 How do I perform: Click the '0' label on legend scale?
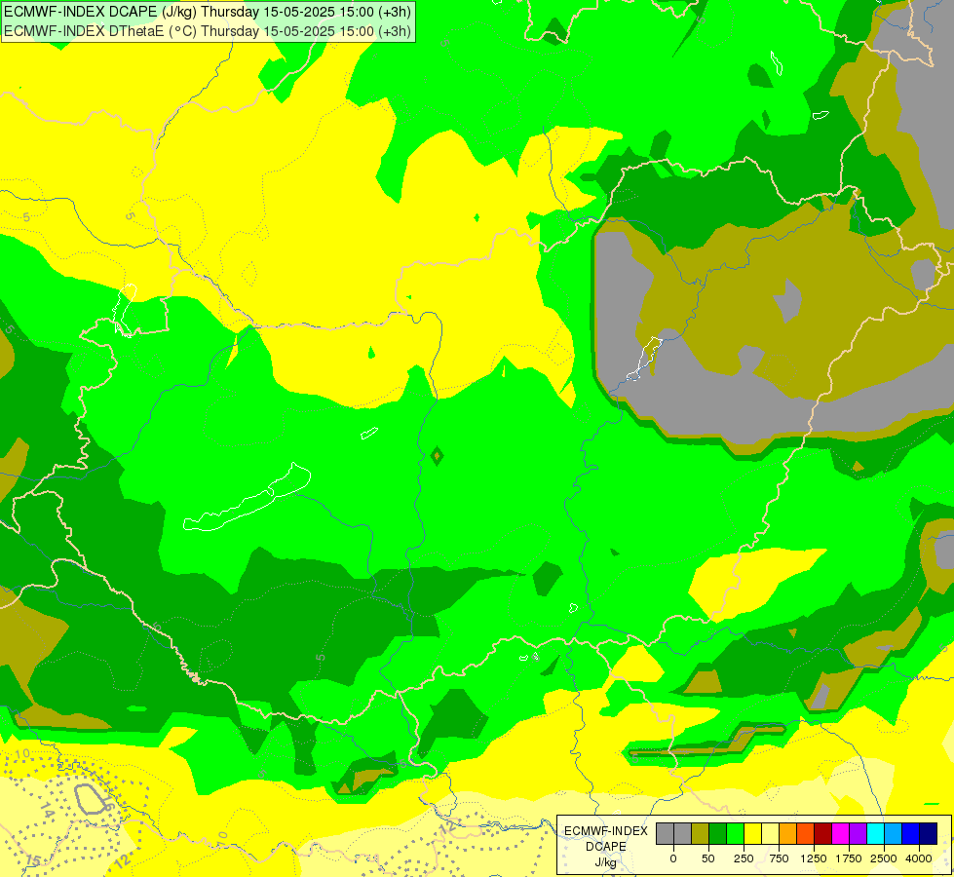point(673,858)
